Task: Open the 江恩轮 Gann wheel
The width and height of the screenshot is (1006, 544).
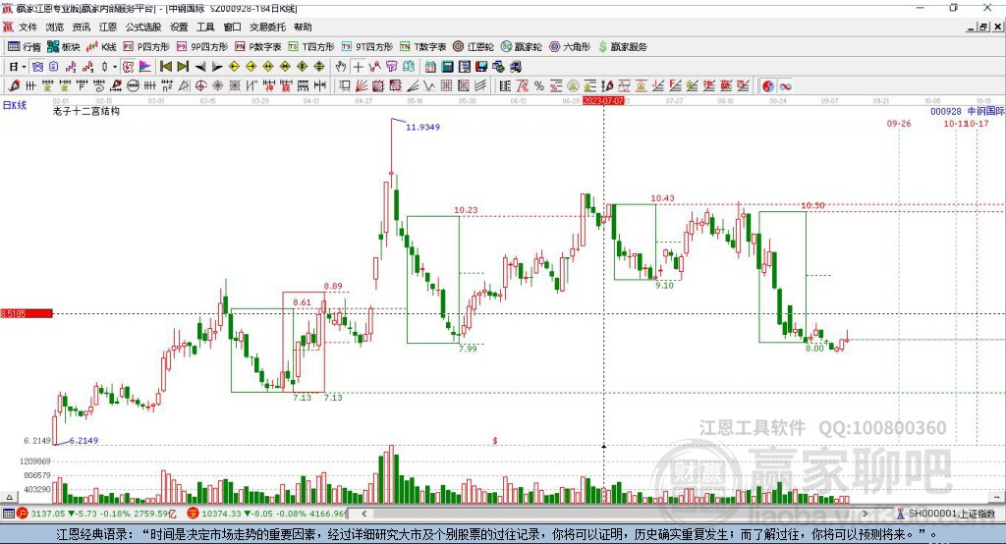Action: pos(474,47)
